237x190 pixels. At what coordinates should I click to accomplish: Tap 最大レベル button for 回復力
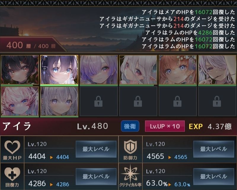(96, 176)
